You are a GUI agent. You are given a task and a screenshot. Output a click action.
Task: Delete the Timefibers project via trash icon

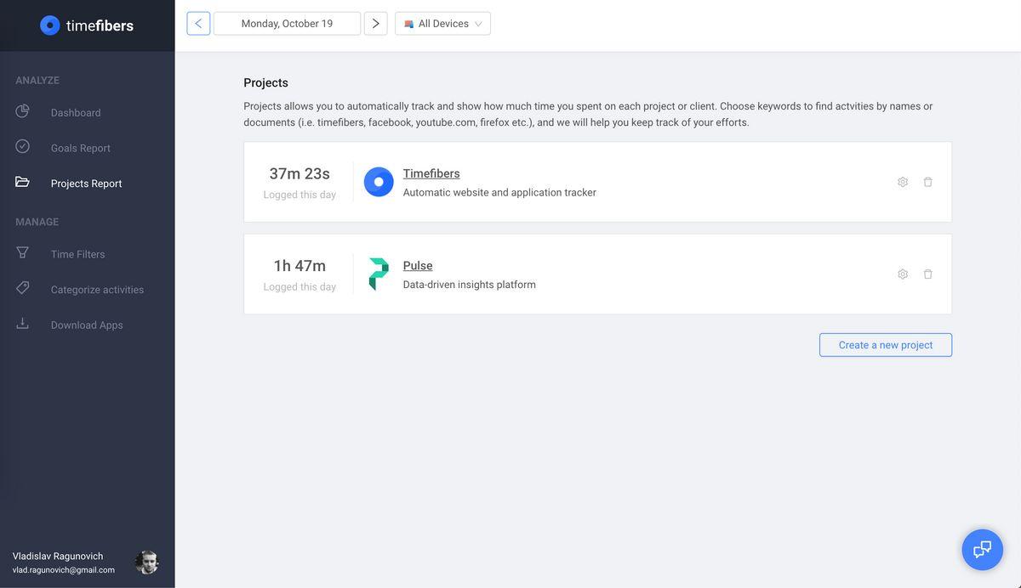(x=928, y=182)
